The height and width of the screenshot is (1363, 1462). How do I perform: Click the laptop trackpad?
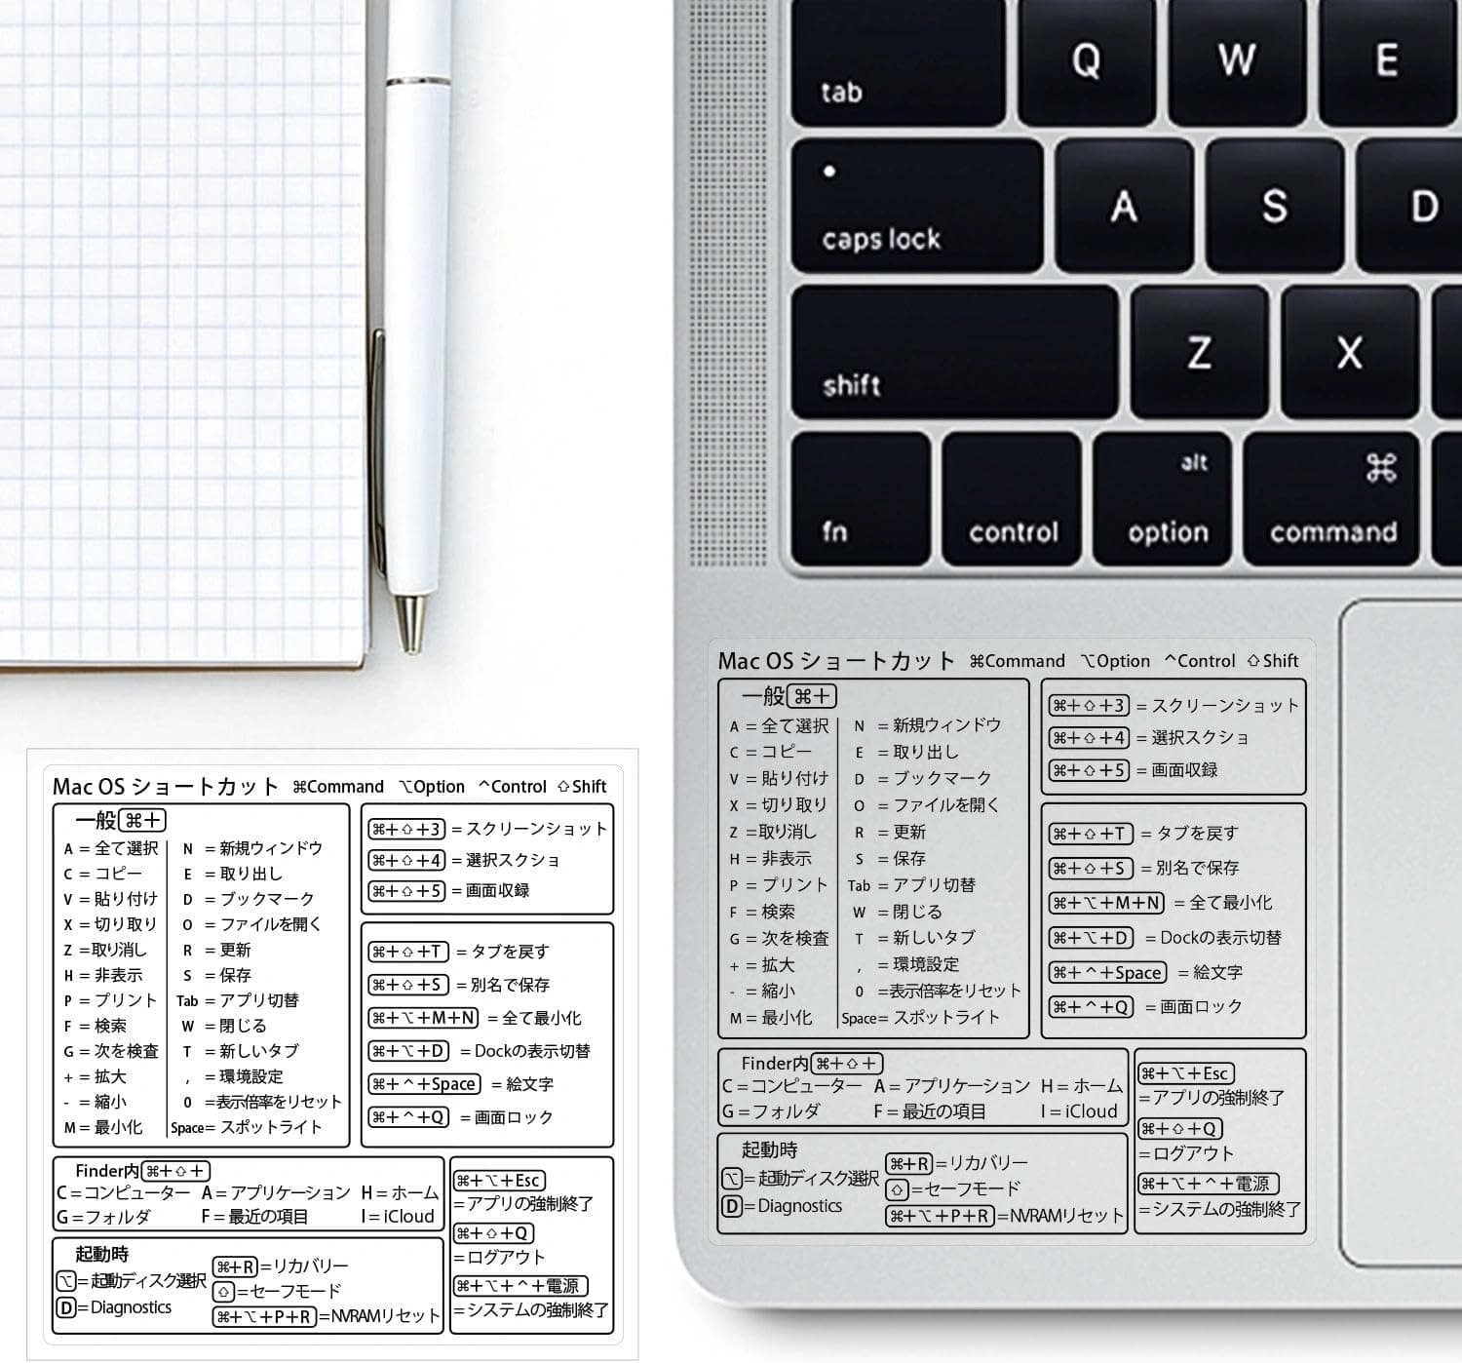[1402, 934]
